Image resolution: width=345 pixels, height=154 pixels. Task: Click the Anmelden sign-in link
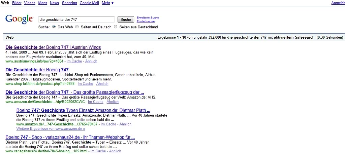point(338,3)
